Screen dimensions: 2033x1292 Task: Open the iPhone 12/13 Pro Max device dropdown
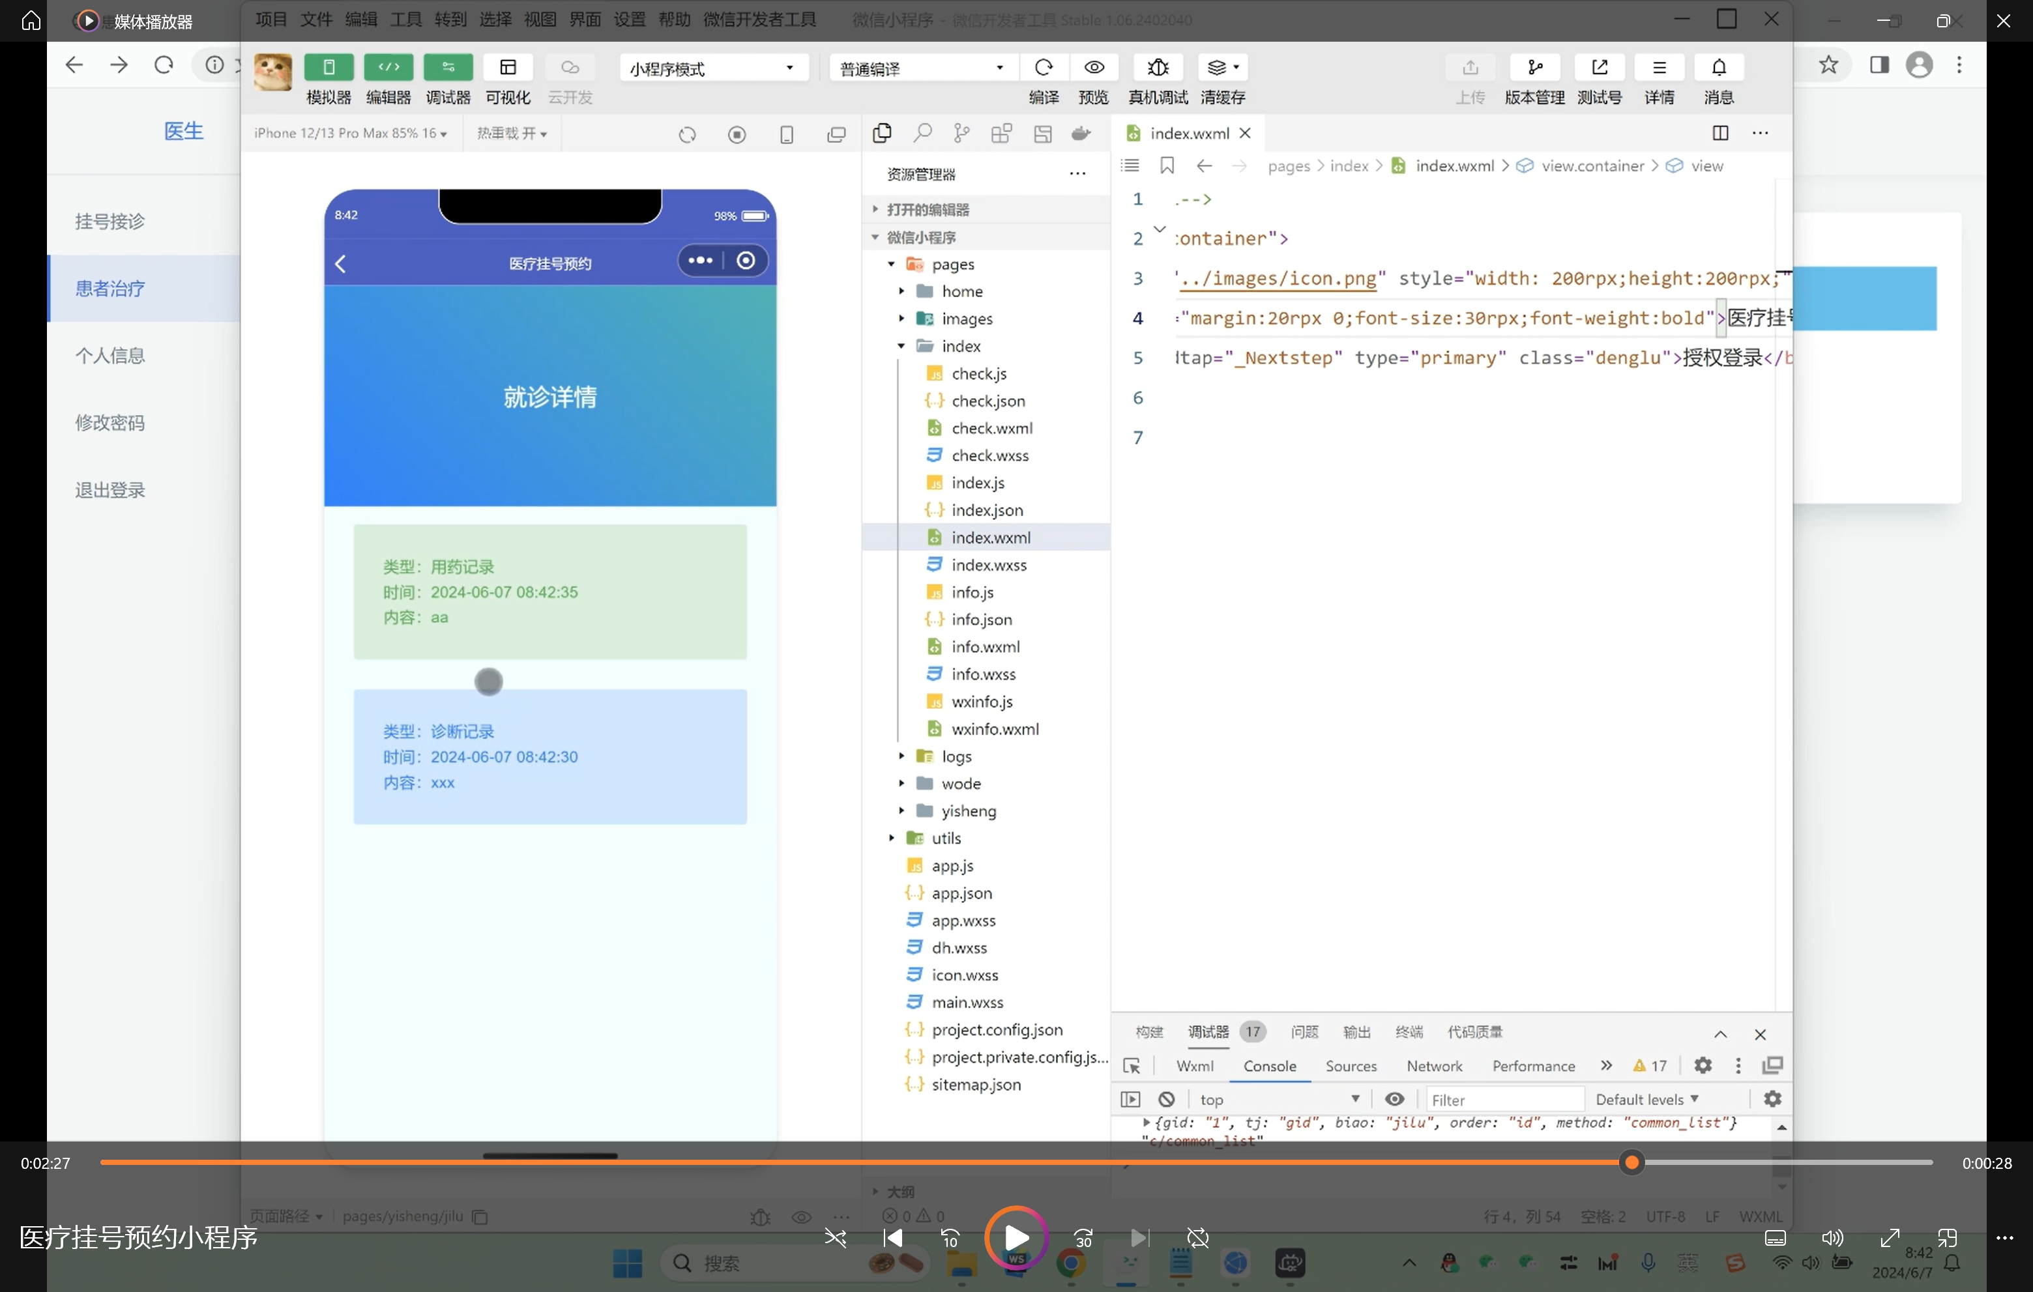[x=349, y=134]
